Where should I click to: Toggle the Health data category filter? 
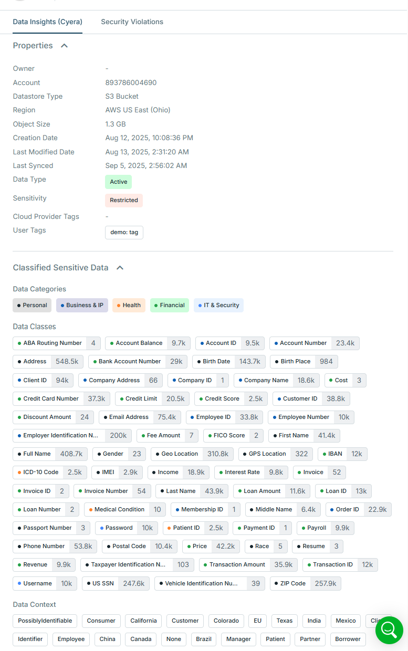tap(129, 306)
